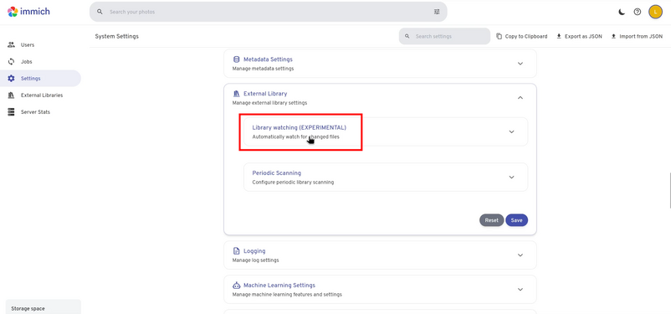
Task: Click the System Settings heading
Action: [x=117, y=36]
